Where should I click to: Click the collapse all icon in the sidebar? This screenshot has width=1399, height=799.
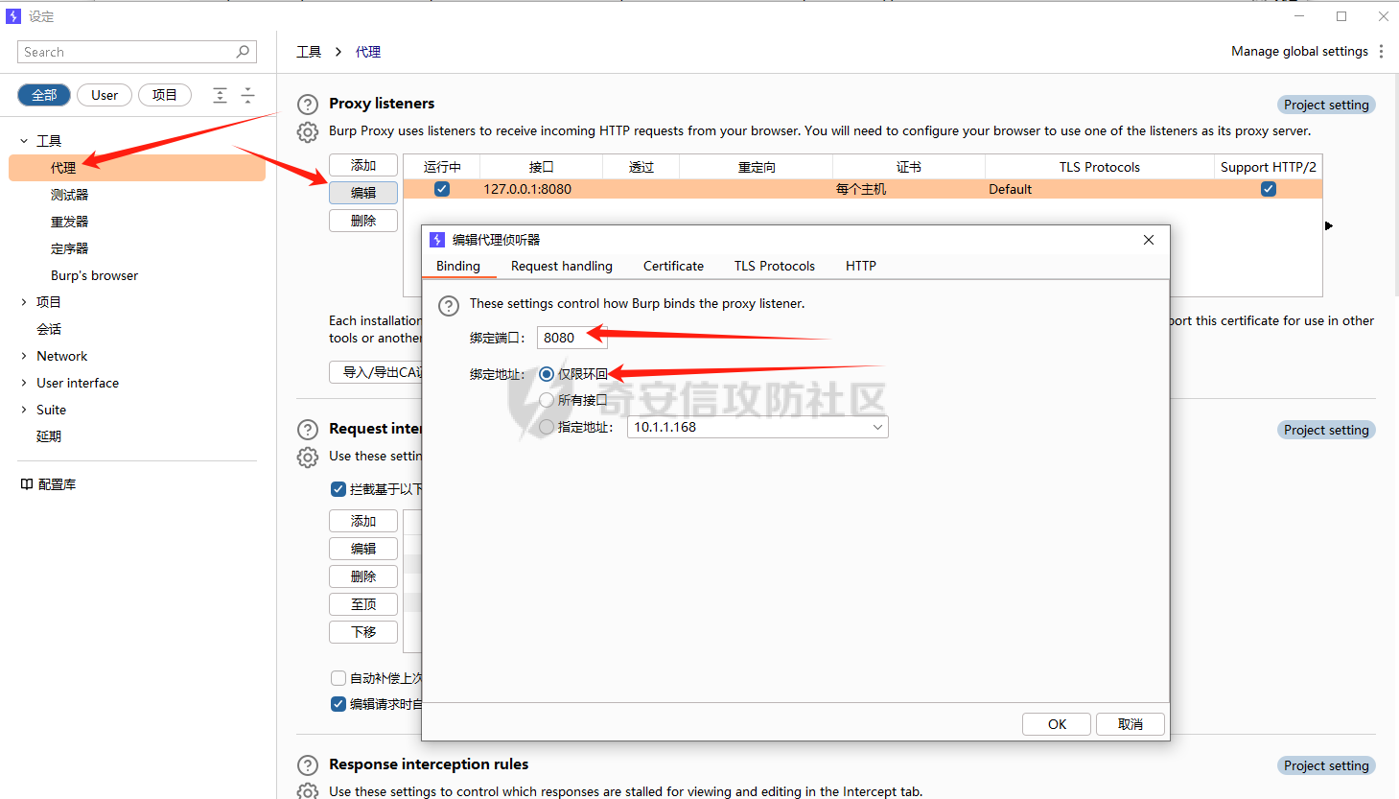click(x=247, y=95)
